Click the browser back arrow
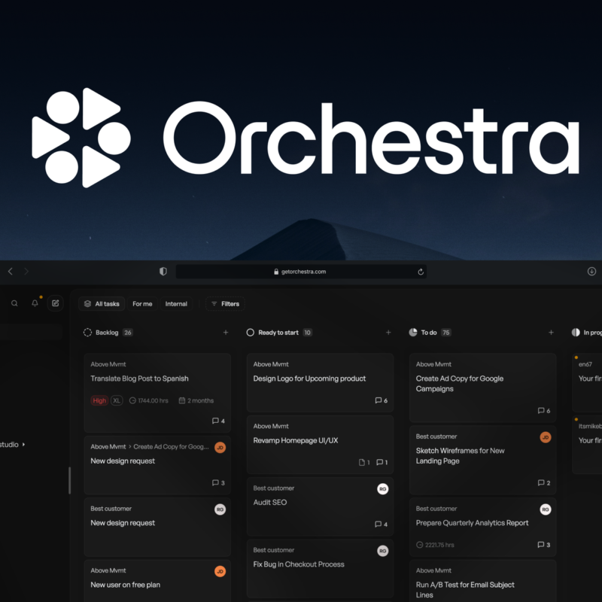This screenshot has width=602, height=602. (11, 272)
